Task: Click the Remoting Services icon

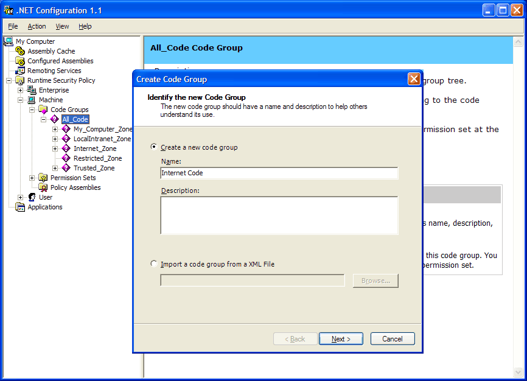Action: click(x=20, y=71)
